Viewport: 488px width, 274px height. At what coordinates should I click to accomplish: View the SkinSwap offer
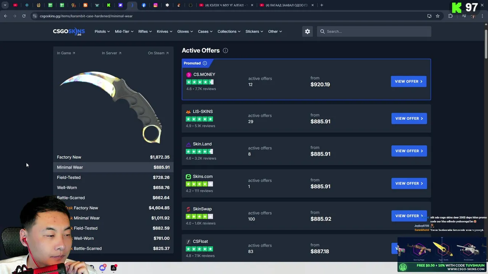pyautogui.click(x=409, y=216)
